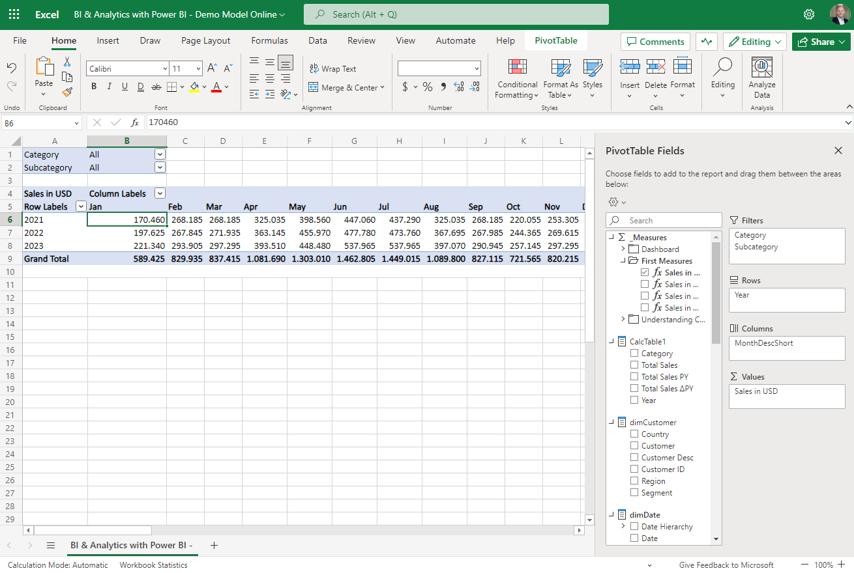
Task: Open the File menu
Action: coord(20,40)
